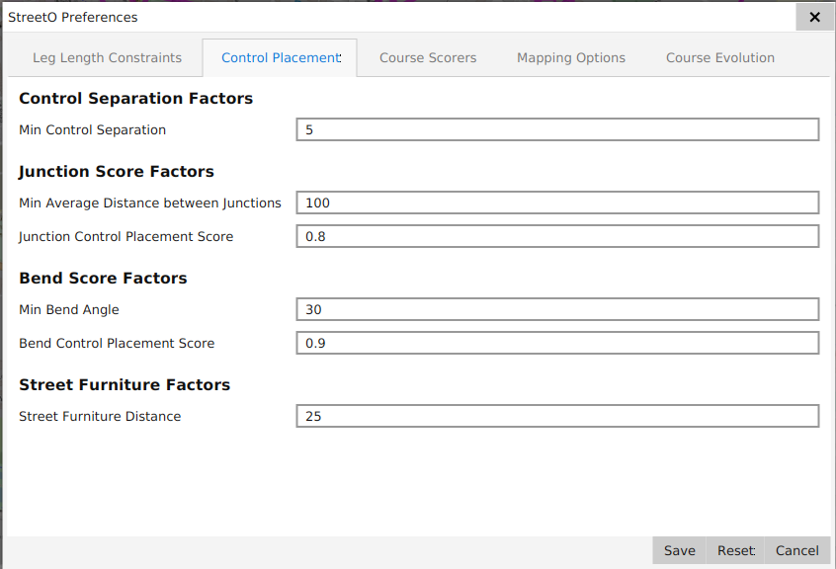Select the Bend Control Placement Score field
The width and height of the screenshot is (836, 569).
[557, 344]
